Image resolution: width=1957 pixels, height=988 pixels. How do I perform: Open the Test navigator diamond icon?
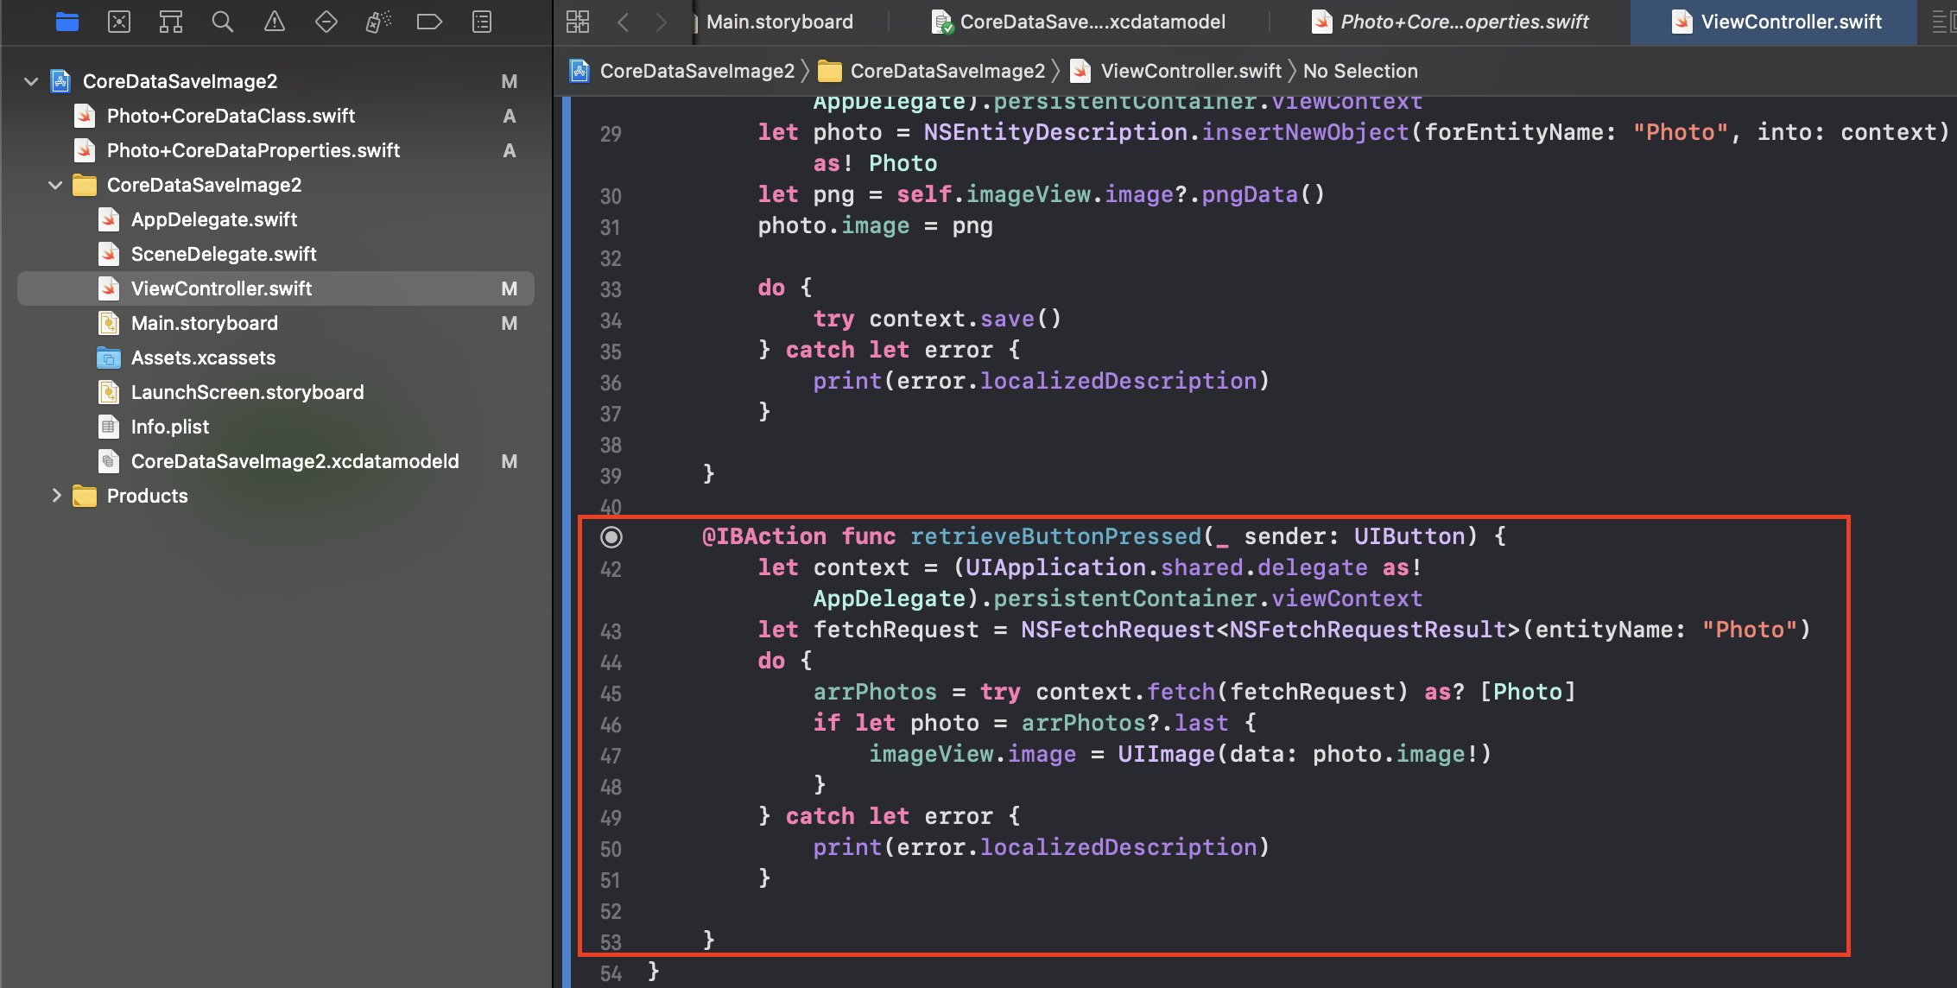click(x=326, y=22)
